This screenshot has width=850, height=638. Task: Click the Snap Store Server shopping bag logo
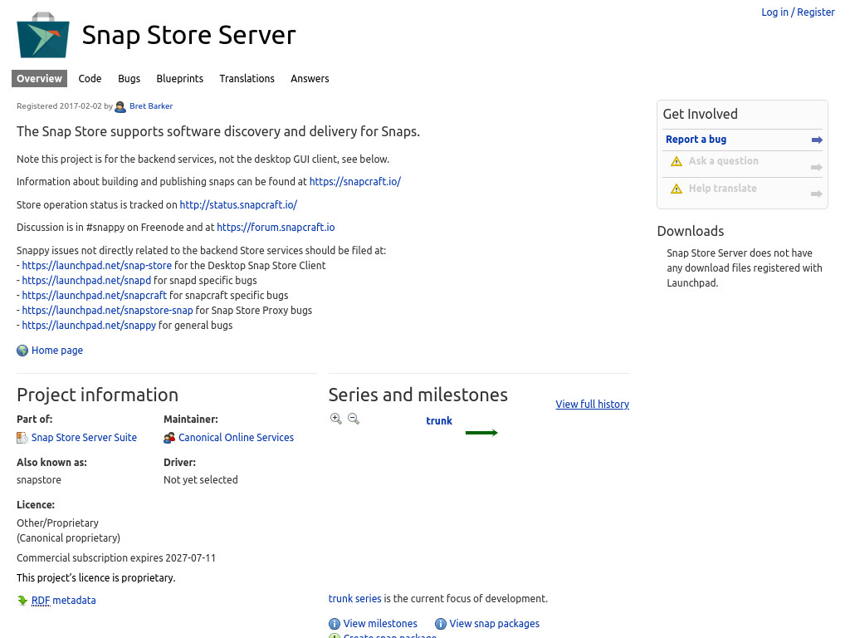(43, 35)
